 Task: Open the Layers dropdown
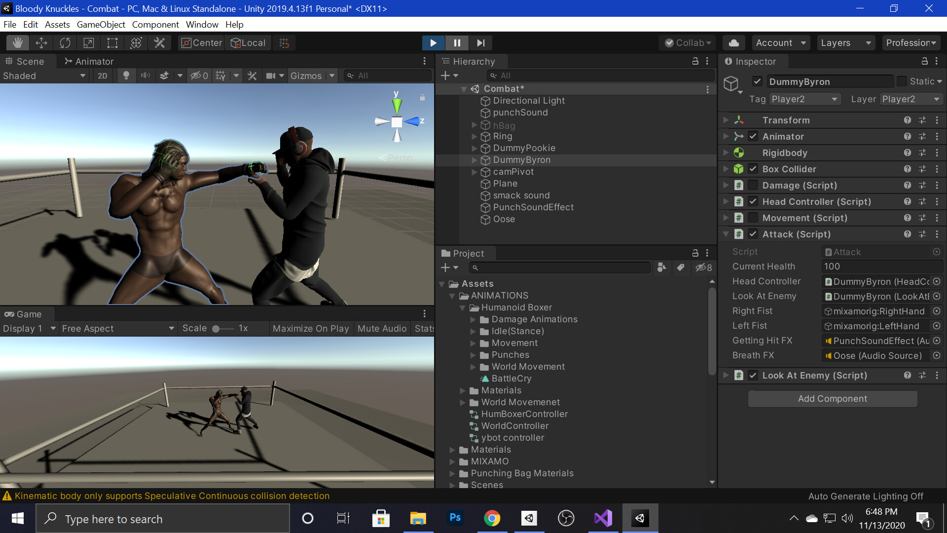[845, 43]
